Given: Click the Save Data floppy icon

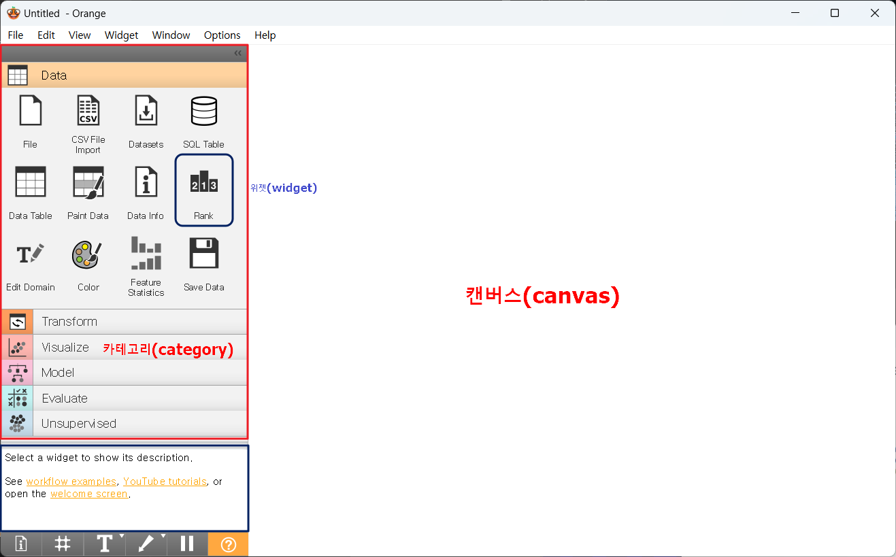Looking at the screenshot, I should point(203,254).
